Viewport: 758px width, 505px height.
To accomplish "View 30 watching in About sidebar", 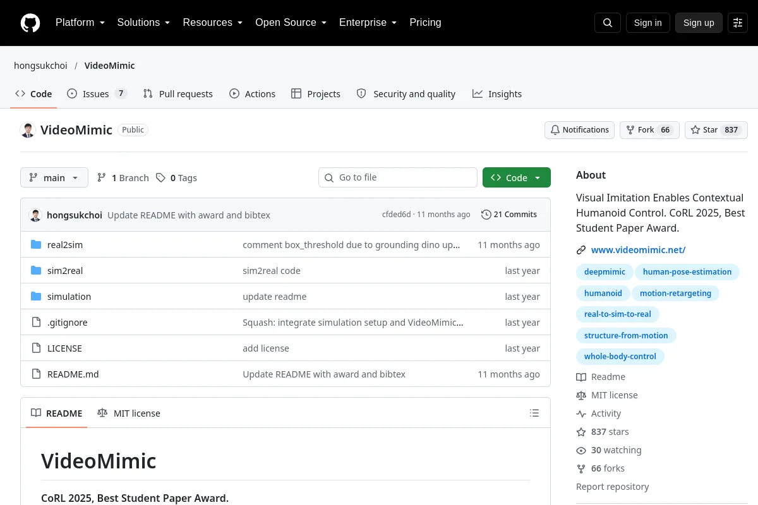I will [x=609, y=450].
